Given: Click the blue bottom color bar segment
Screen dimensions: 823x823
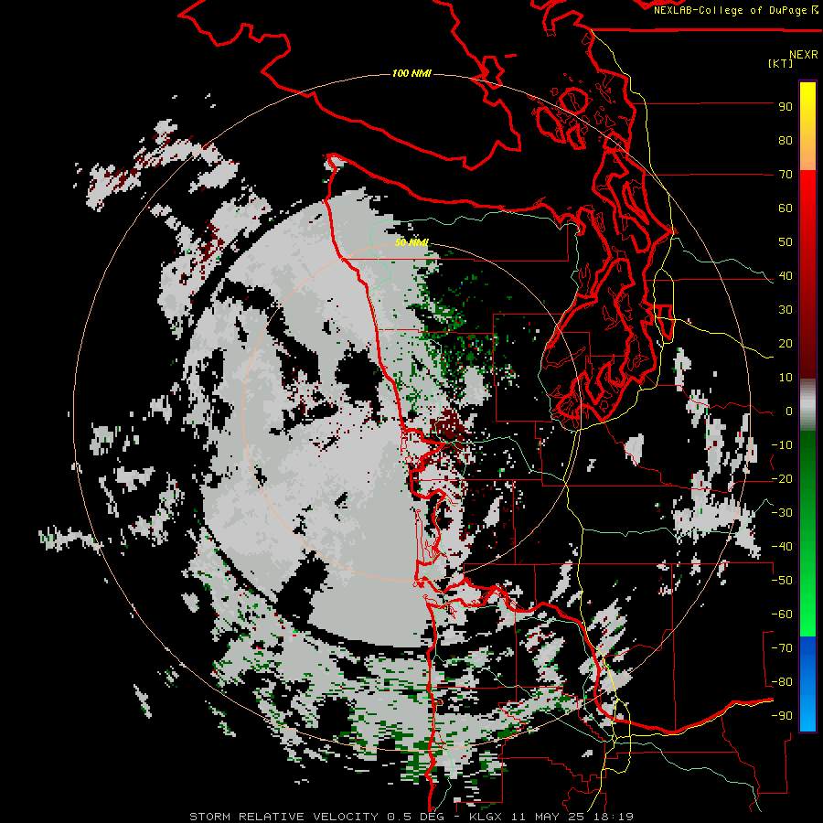Looking at the screenshot, I should (807, 684).
